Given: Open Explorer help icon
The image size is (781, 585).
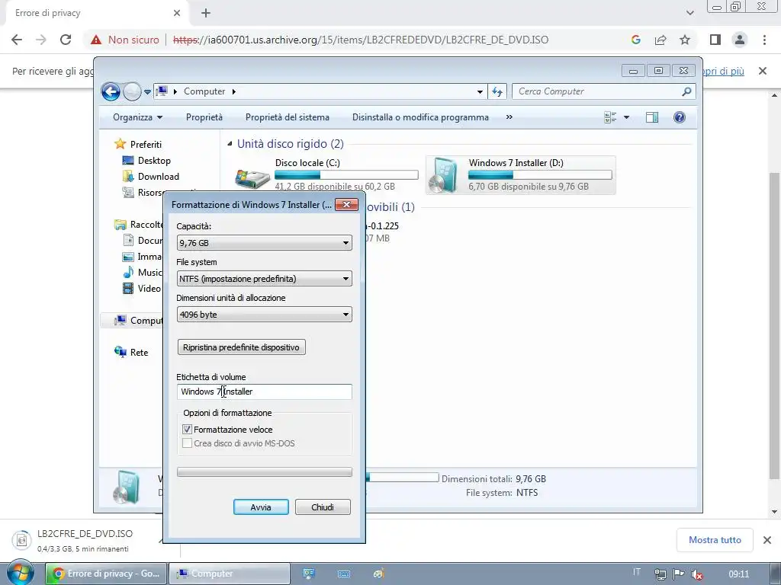Looking at the screenshot, I should [680, 117].
